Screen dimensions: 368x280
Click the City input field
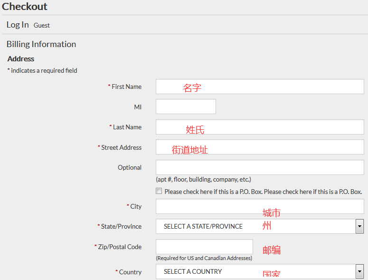tap(260, 206)
